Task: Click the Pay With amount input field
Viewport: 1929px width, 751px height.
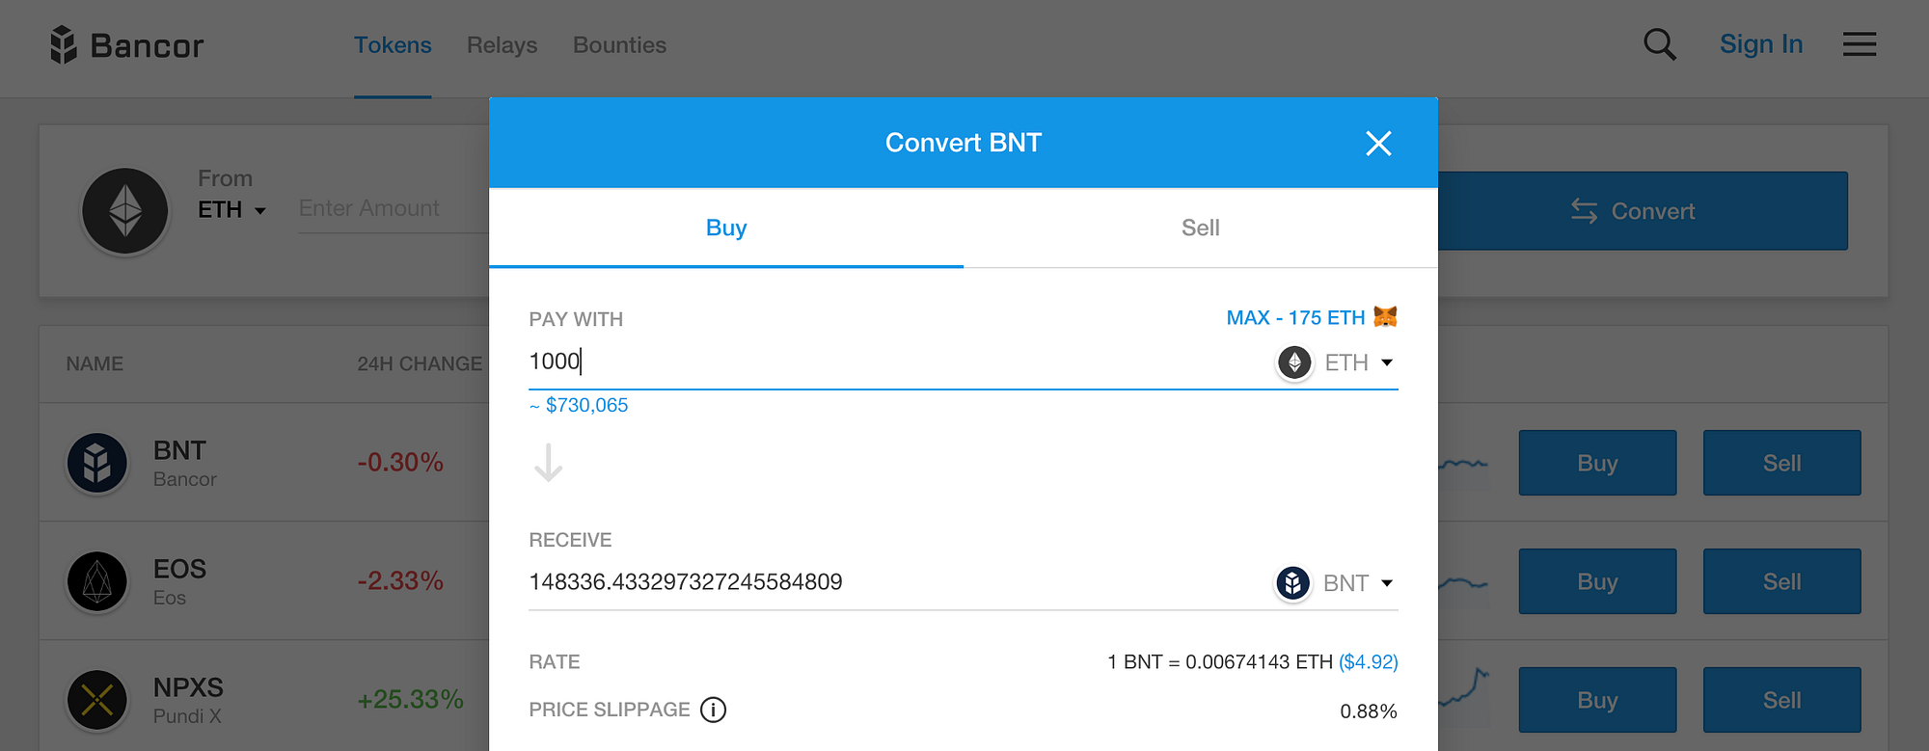Action: coord(887,362)
